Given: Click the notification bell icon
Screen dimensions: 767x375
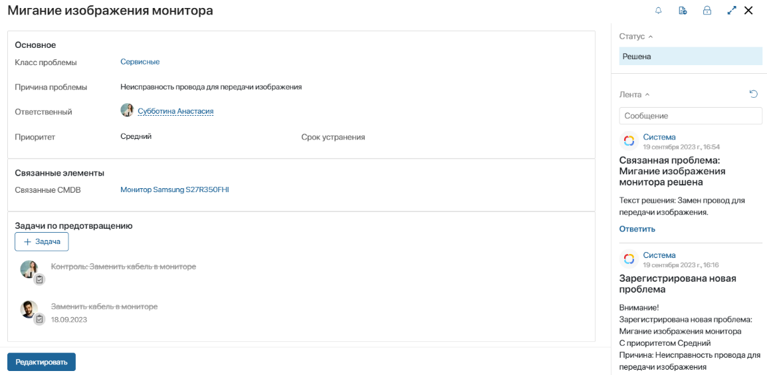Looking at the screenshot, I should [x=659, y=11].
